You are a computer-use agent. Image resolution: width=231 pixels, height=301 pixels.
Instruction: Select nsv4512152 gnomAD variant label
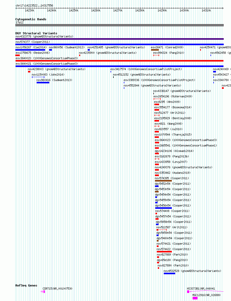pyautogui.click(x=142, y=75)
